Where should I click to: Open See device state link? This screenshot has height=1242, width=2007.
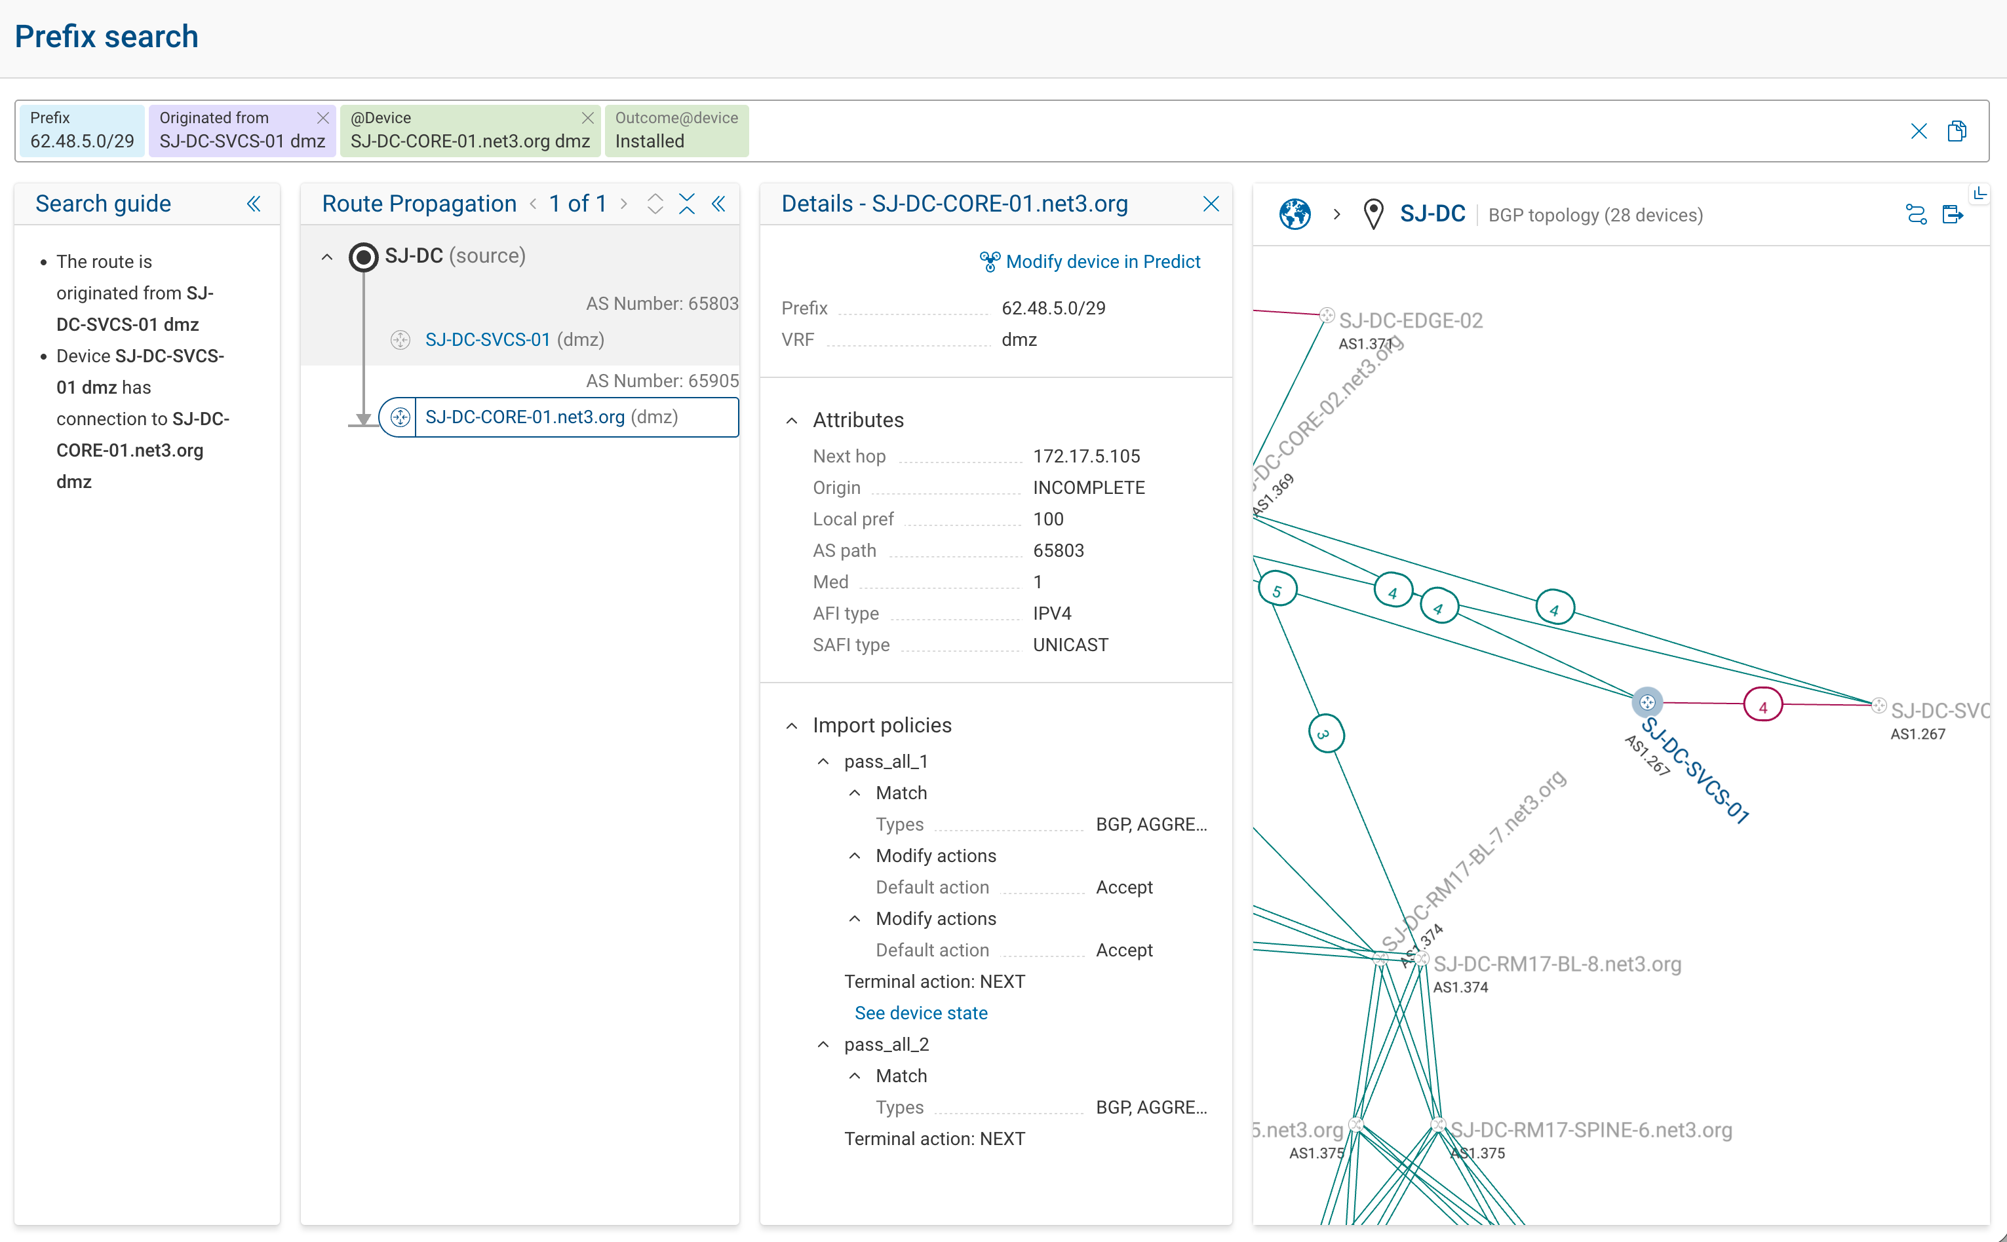[x=920, y=1013]
